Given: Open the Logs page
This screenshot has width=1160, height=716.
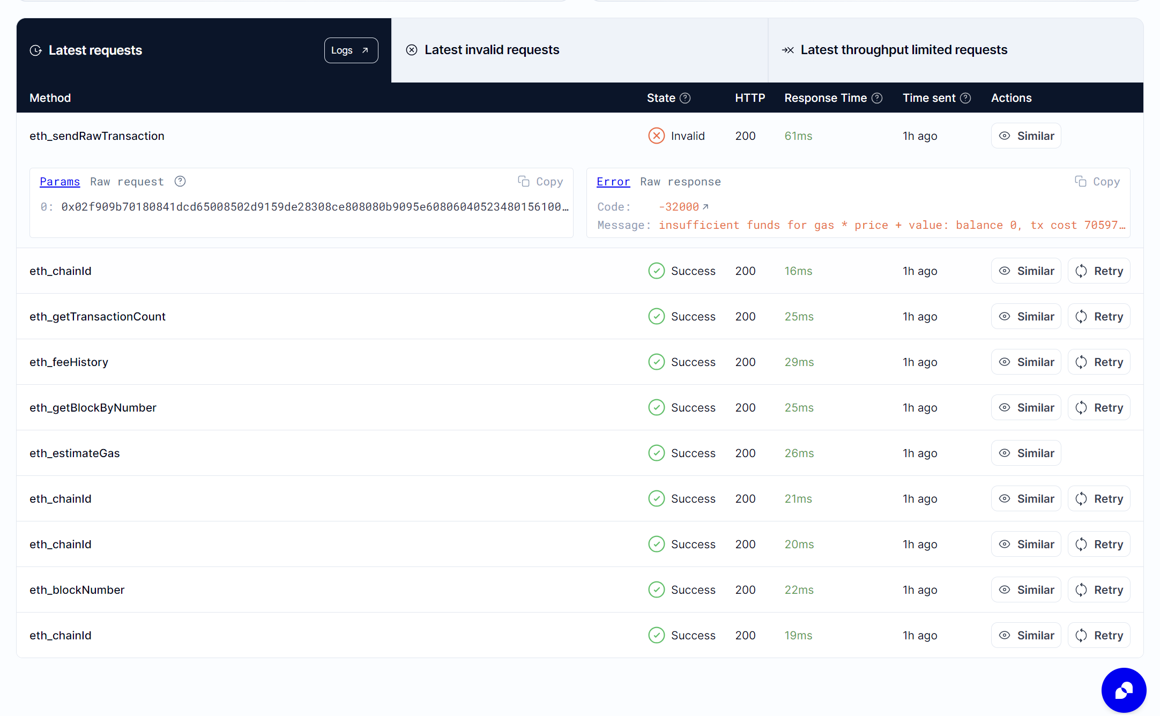Looking at the screenshot, I should [x=351, y=50].
